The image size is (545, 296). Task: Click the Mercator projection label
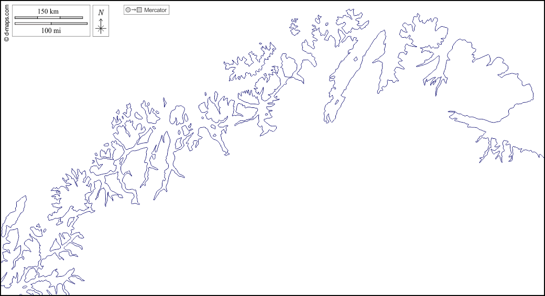(155, 10)
